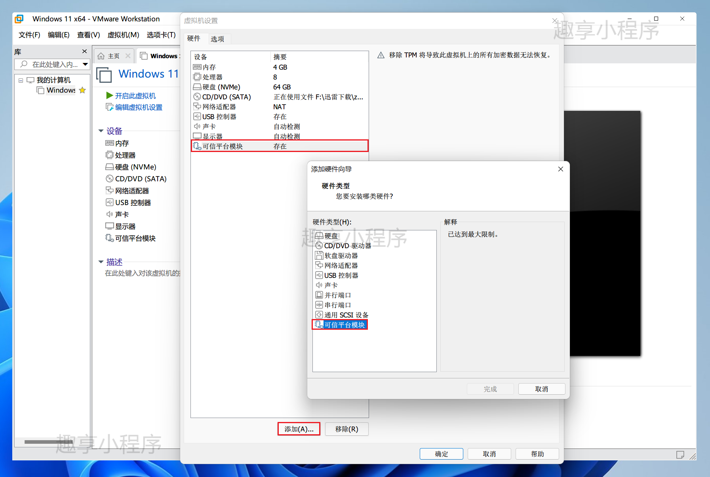Close the 主页 tab

(x=128, y=56)
